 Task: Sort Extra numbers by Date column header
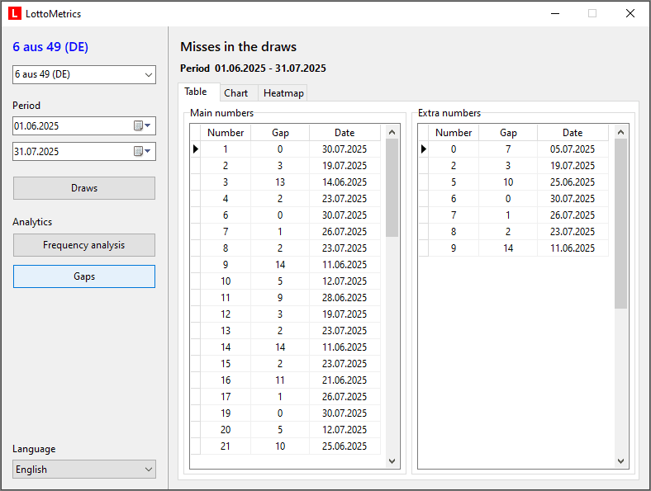(x=573, y=133)
